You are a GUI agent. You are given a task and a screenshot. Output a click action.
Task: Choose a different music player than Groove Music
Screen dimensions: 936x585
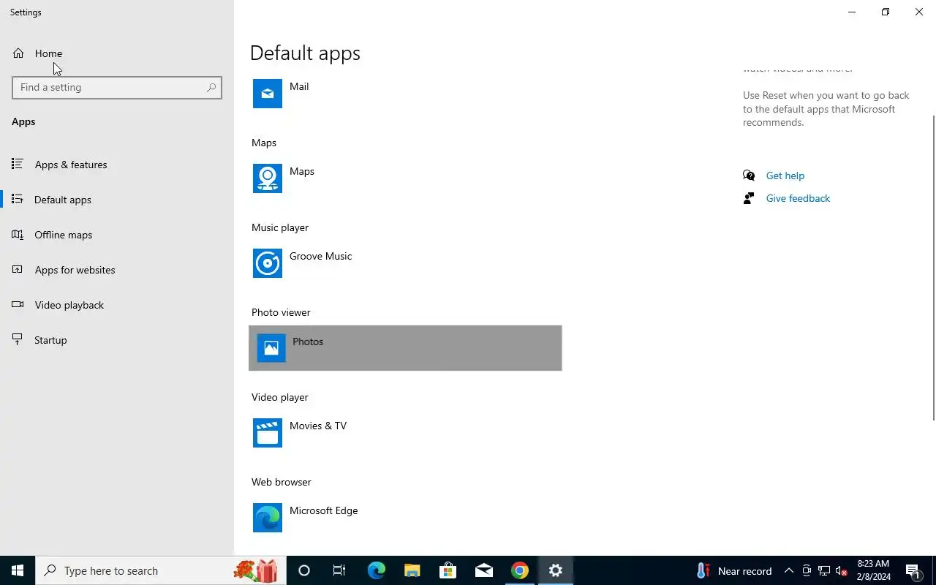click(x=405, y=263)
